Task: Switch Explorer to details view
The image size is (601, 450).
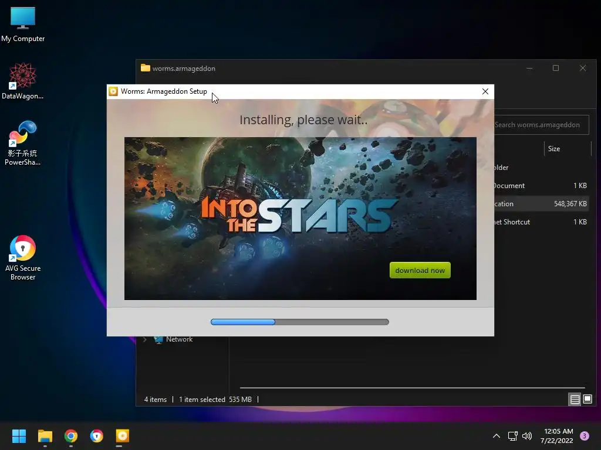Action: (x=575, y=400)
